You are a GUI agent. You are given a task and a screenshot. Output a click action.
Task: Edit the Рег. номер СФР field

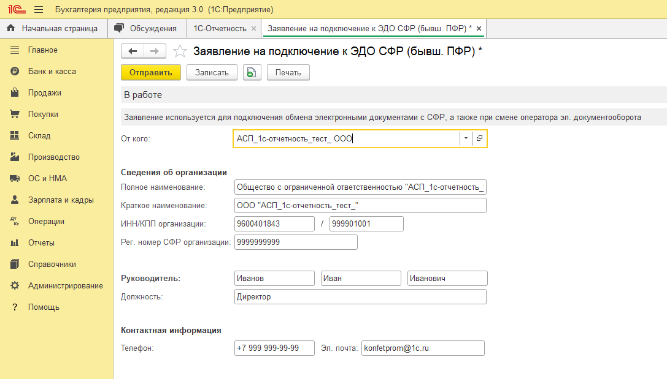coord(296,242)
